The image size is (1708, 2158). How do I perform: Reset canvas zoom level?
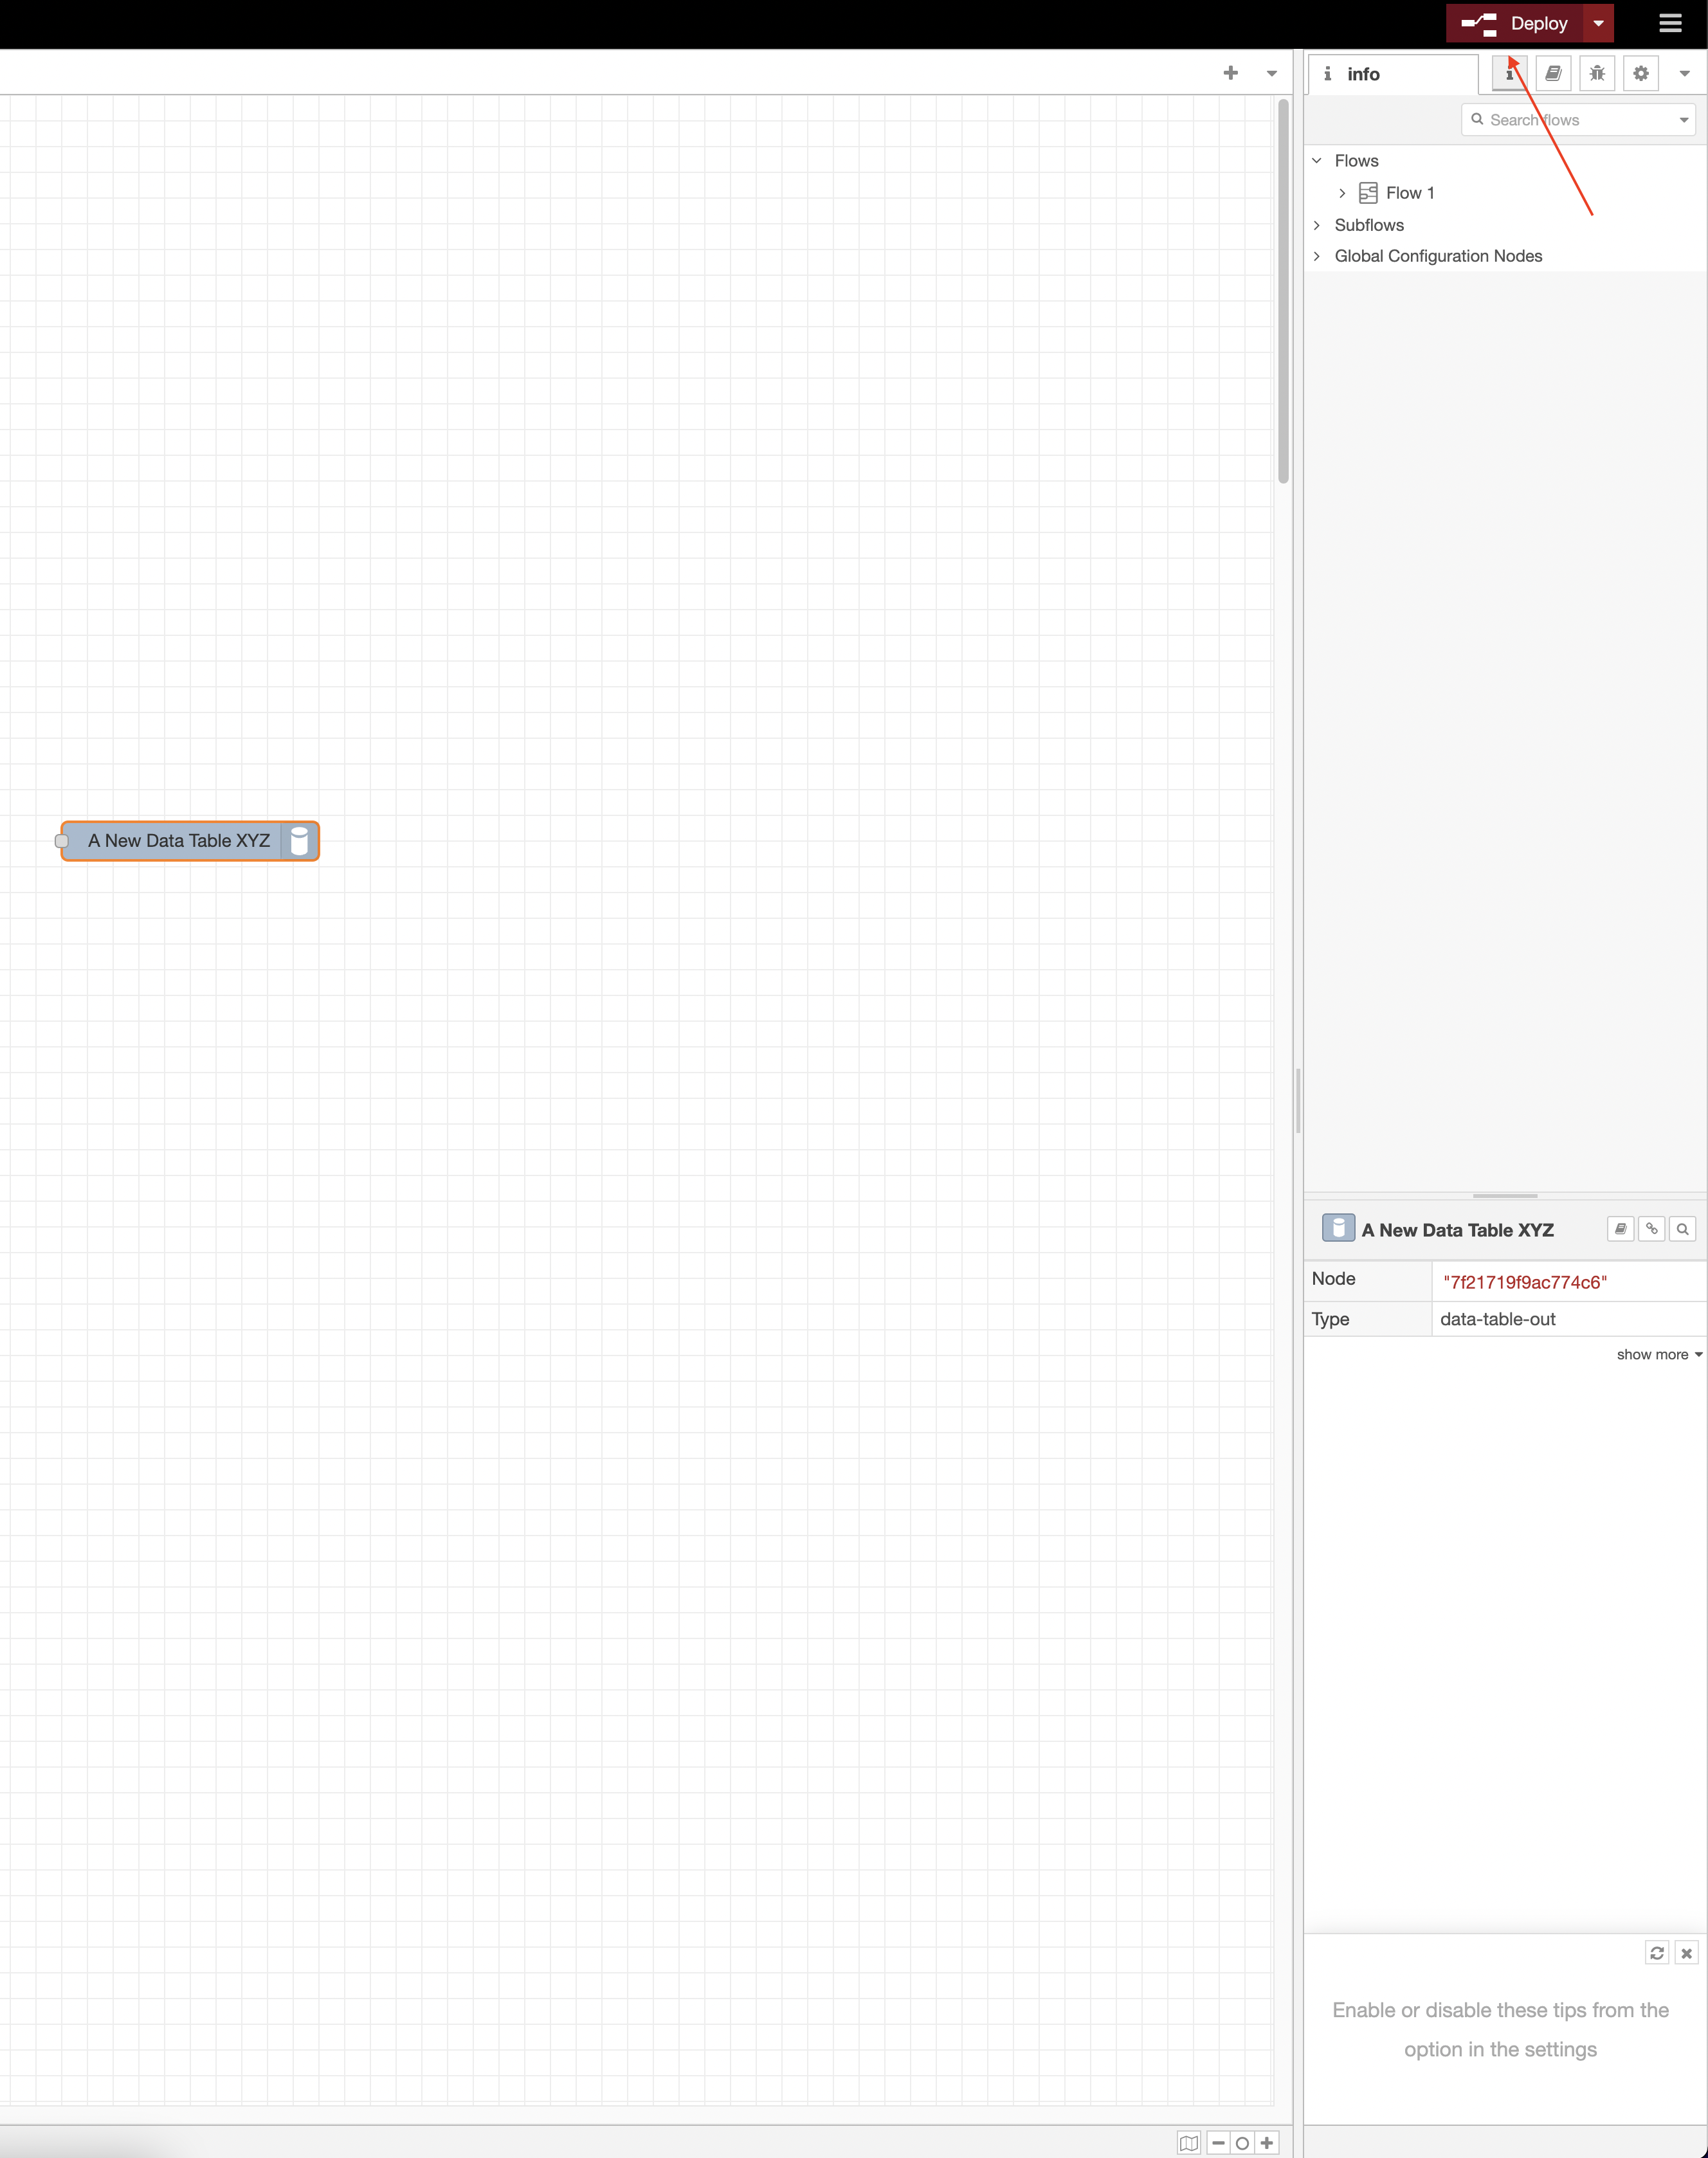(1242, 2143)
